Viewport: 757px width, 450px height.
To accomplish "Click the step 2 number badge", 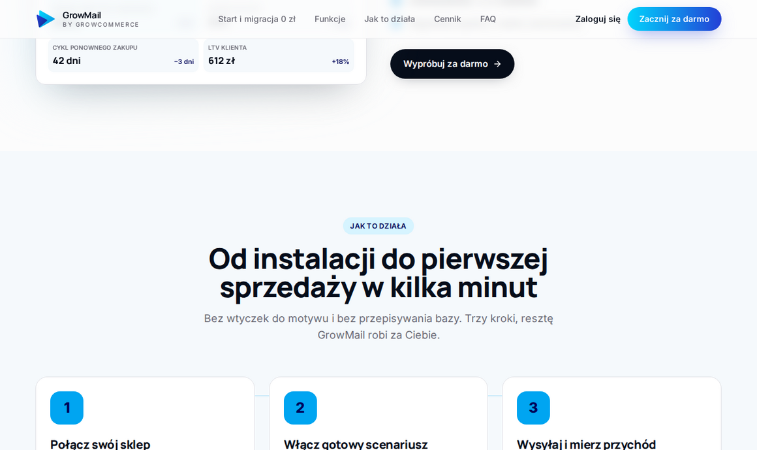I will (x=300, y=408).
